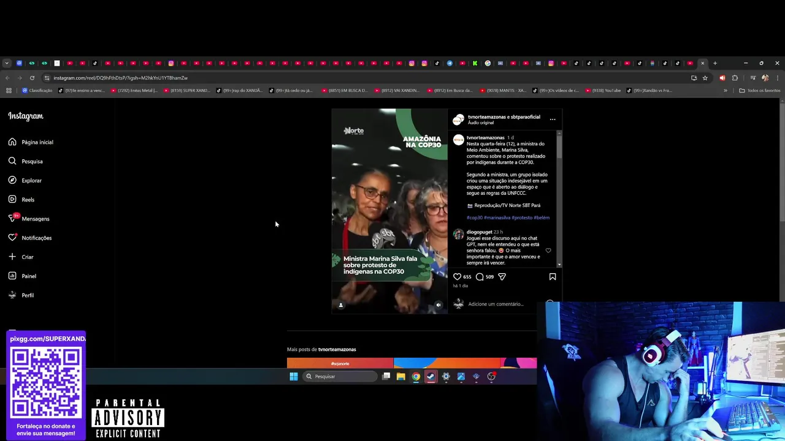The image size is (785, 441).
Task: Open Painel dashboard in the sidebar
Action: [22, 276]
